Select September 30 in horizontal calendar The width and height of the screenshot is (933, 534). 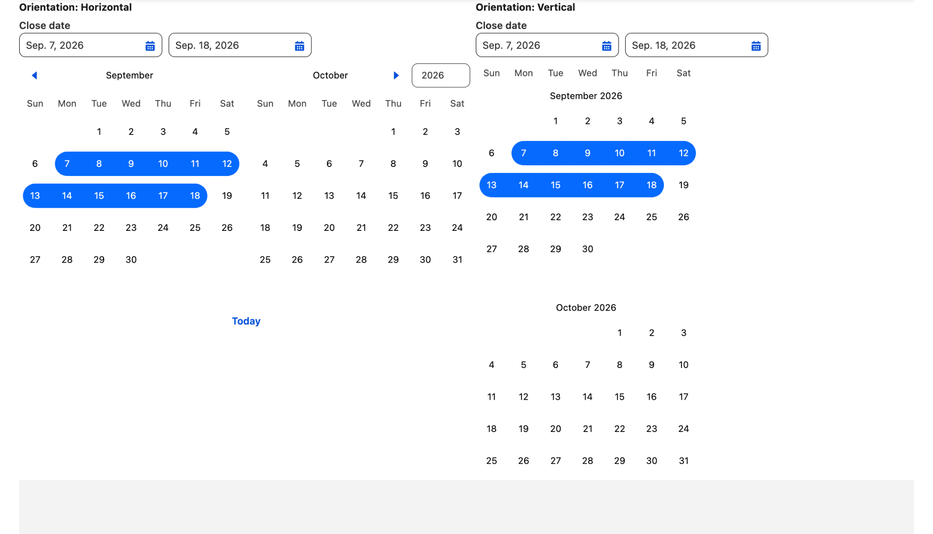click(131, 260)
